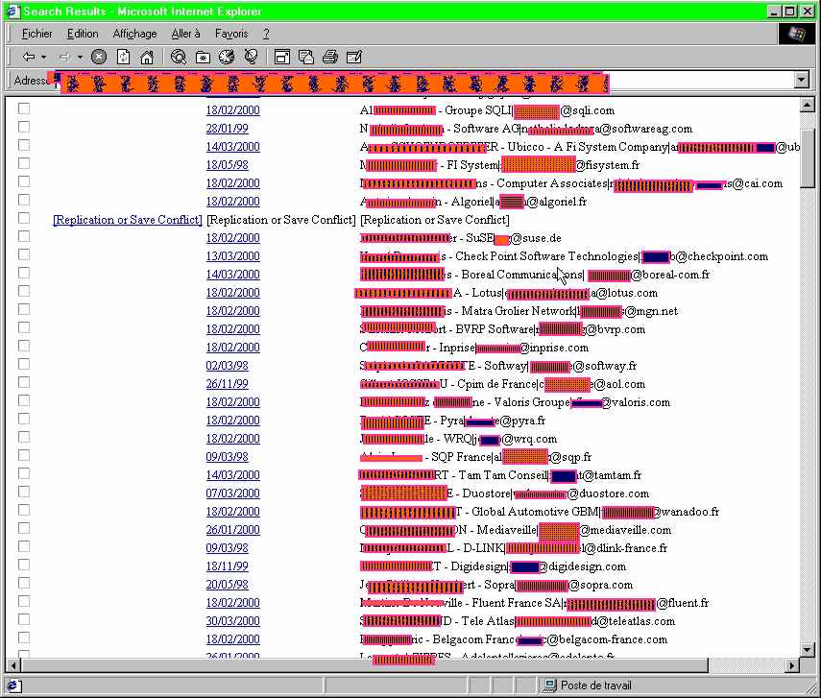The width and height of the screenshot is (821, 698).
Task: Open the ? help menu
Action: click(266, 34)
